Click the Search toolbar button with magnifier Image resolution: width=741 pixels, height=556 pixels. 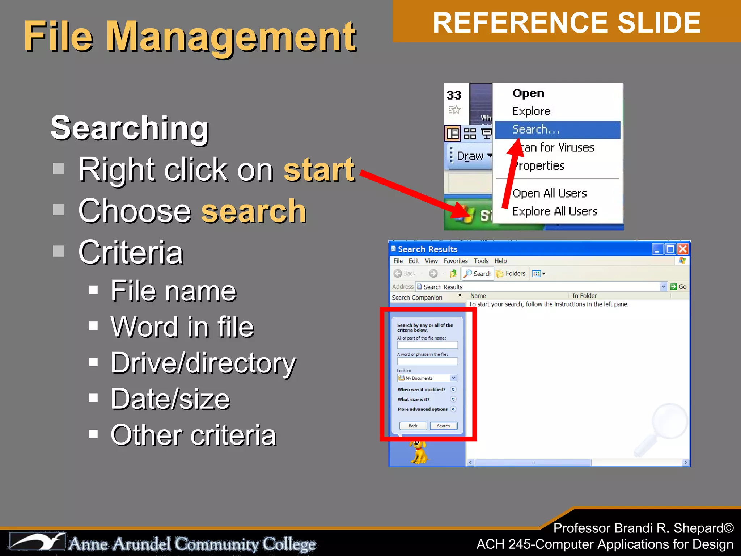tap(478, 274)
